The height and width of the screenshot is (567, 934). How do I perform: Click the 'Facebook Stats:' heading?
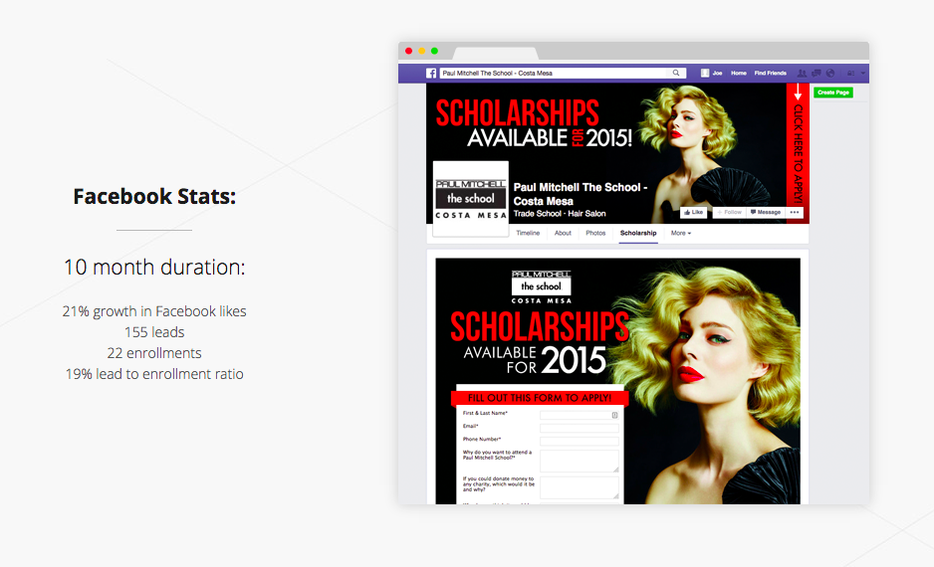tap(154, 196)
